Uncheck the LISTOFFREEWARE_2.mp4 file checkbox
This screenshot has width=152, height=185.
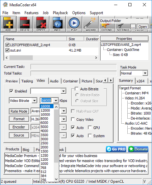[x=7, y=45]
